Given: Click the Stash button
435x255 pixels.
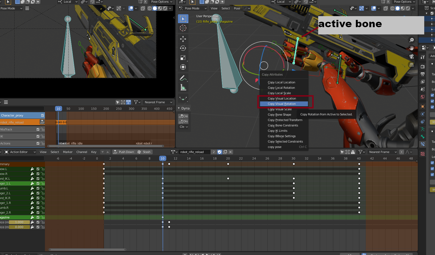Looking at the screenshot, I should 144,152.
